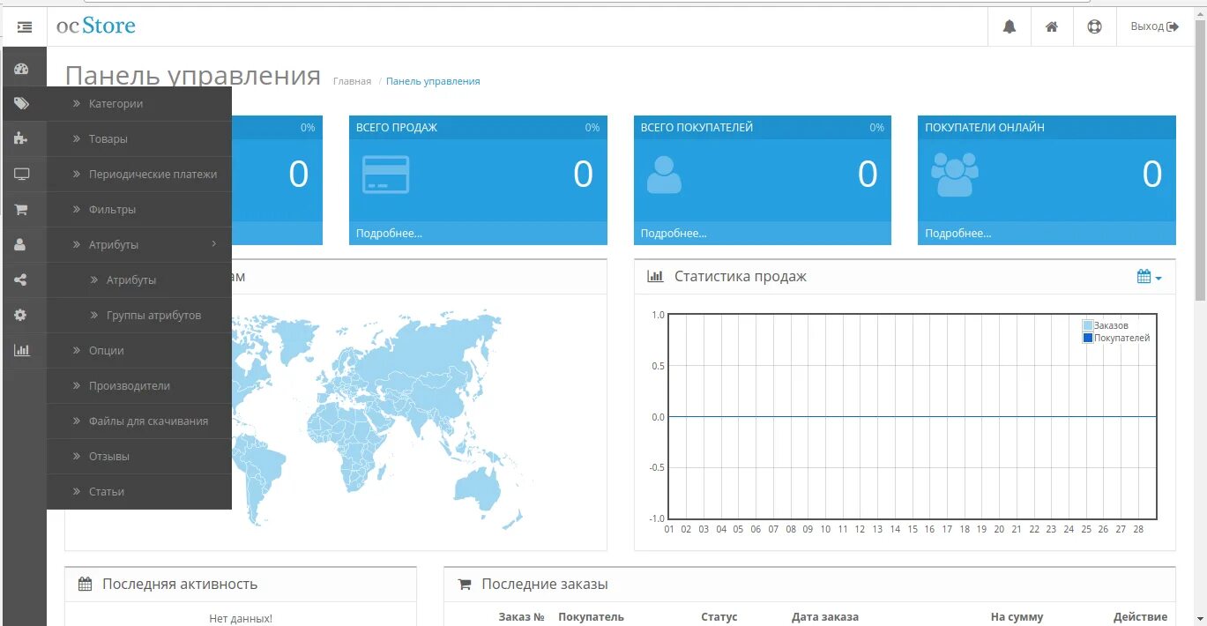Open Подробнее link under Всего покупателей
Viewport: 1207px width, 626px height.
[x=674, y=234]
